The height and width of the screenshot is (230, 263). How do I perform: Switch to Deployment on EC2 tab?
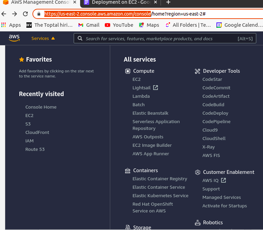point(120,3)
